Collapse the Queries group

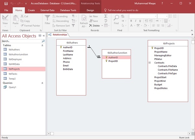[42, 83]
